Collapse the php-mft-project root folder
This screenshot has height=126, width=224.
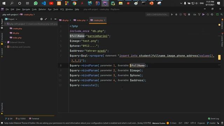point(5,24)
